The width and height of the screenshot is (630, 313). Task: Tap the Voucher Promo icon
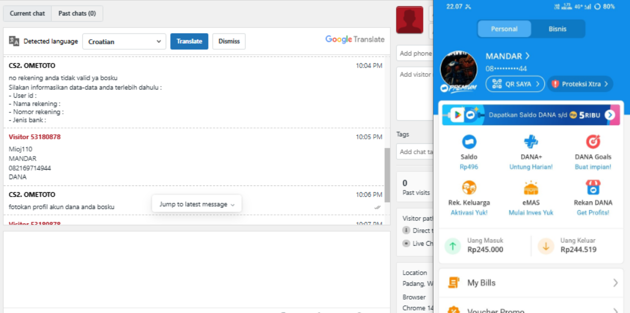coord(453,310)
